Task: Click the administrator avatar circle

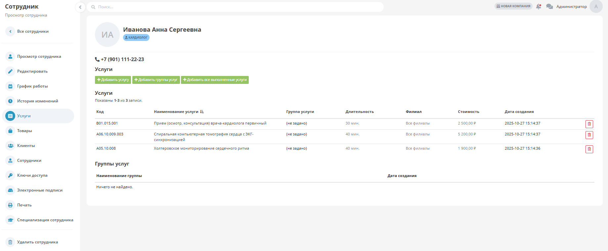Action: click(x=596, y=7)
